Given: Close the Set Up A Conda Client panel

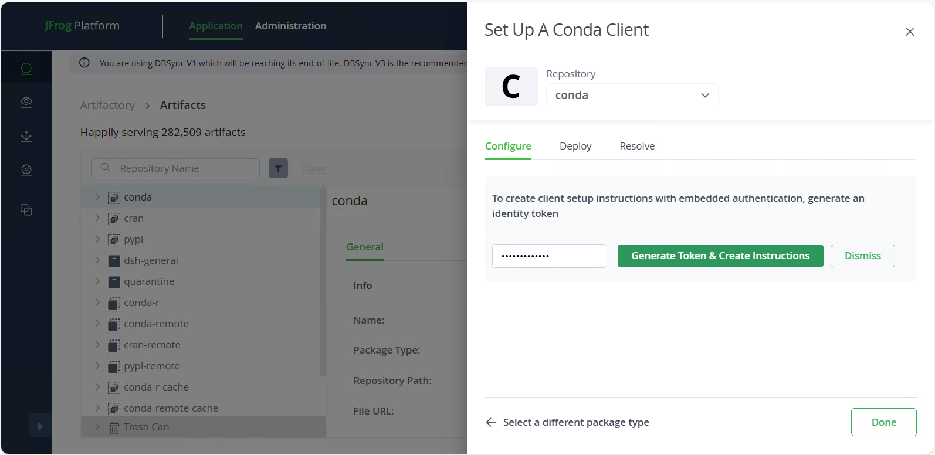Looking at the screenshot, I should click(910, 32).
